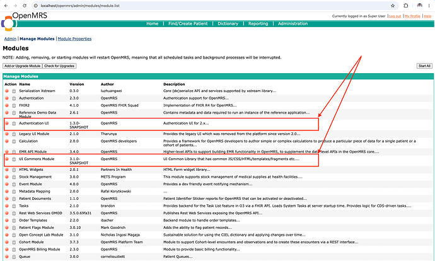Open the Administration menu item

tap(293, 23)
